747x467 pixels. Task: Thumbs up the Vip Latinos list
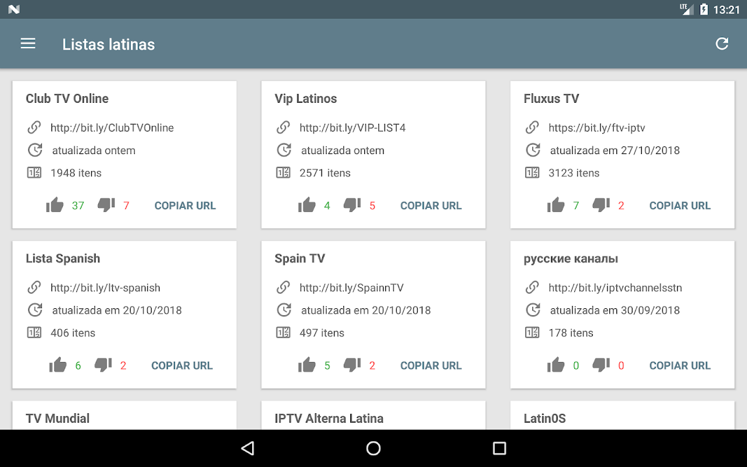coord(307,205)
